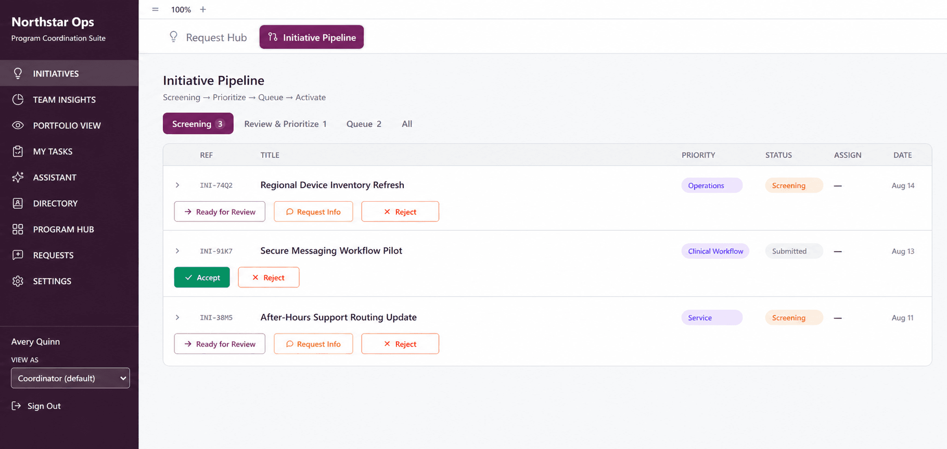Accept Secure Messaging Workflow Pilot
Screen dimensions: 947x449
[202, 278]
